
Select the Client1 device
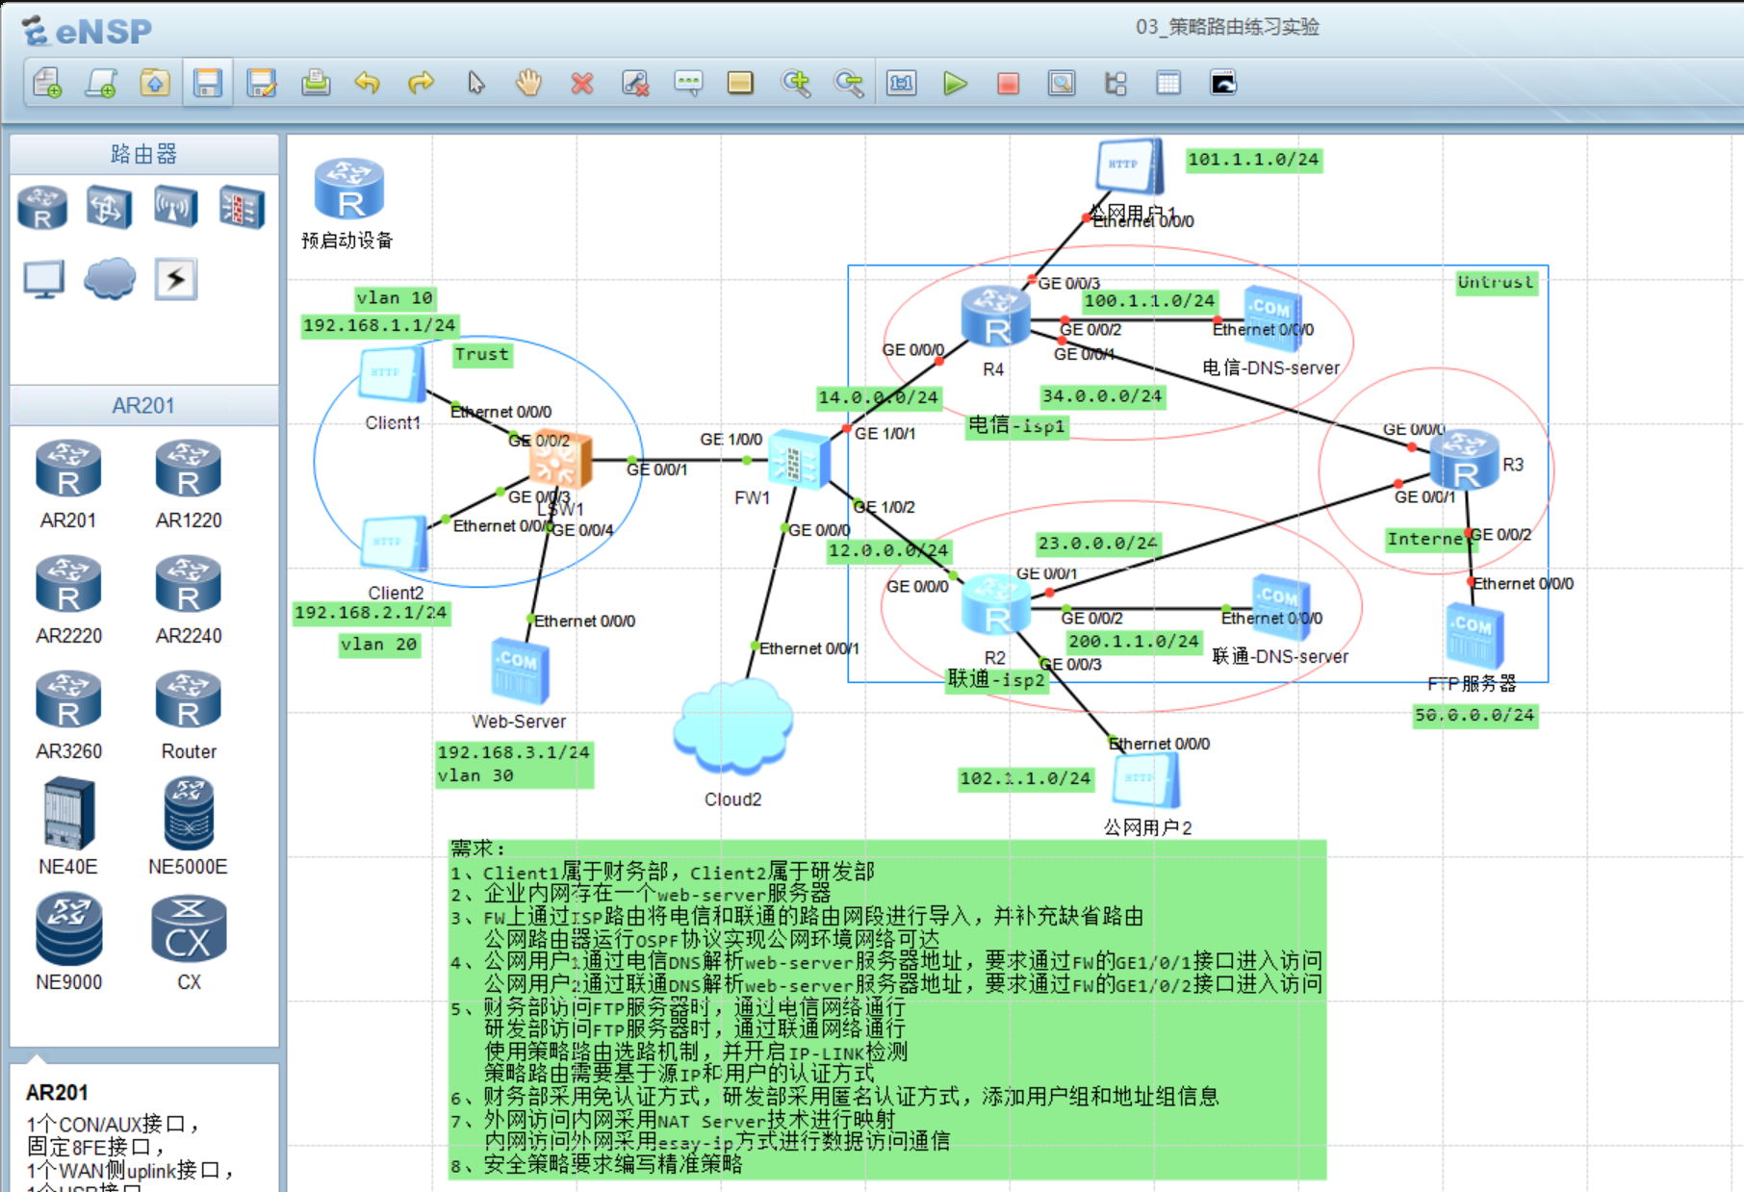[392, 375]
